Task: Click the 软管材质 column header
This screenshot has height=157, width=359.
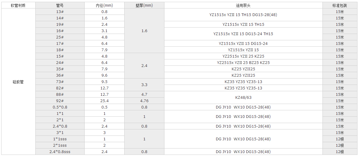Action: 18,5
